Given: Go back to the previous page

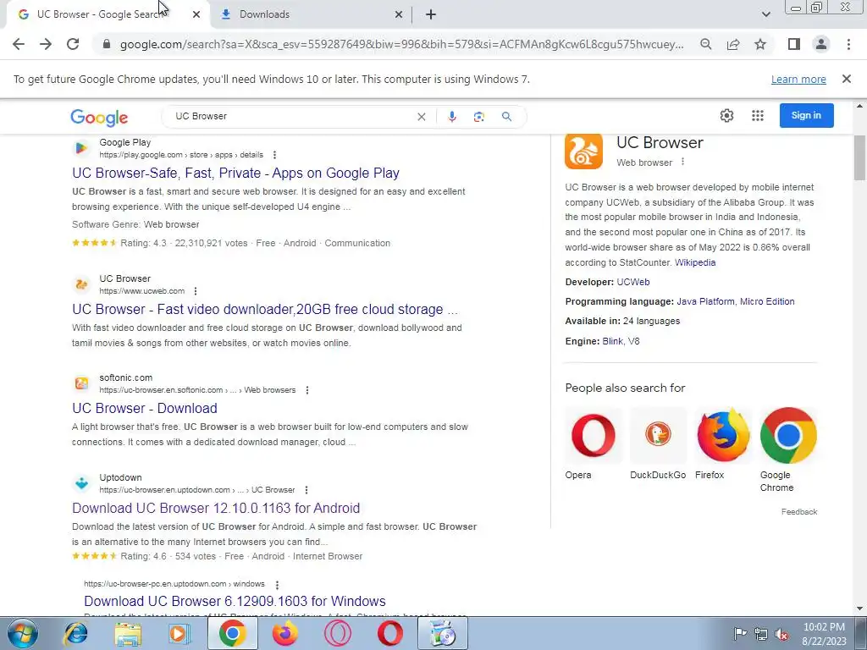Looking at the screenshot, I should click(19, 44).
